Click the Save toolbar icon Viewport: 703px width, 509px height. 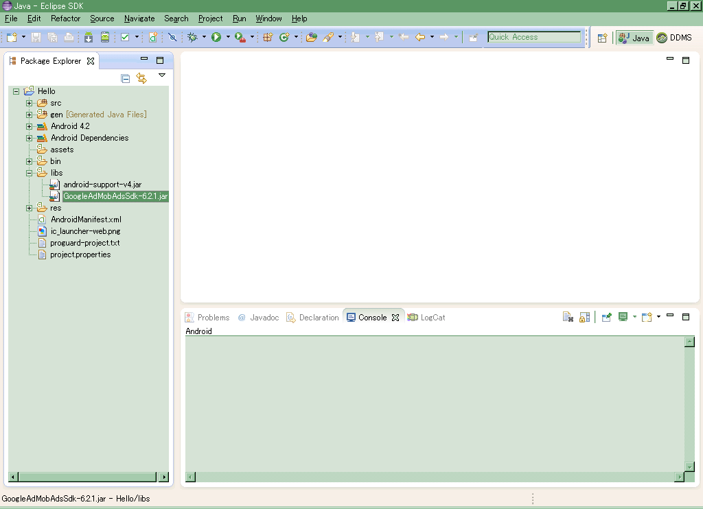pyautogui.click(x=36, y=37)
